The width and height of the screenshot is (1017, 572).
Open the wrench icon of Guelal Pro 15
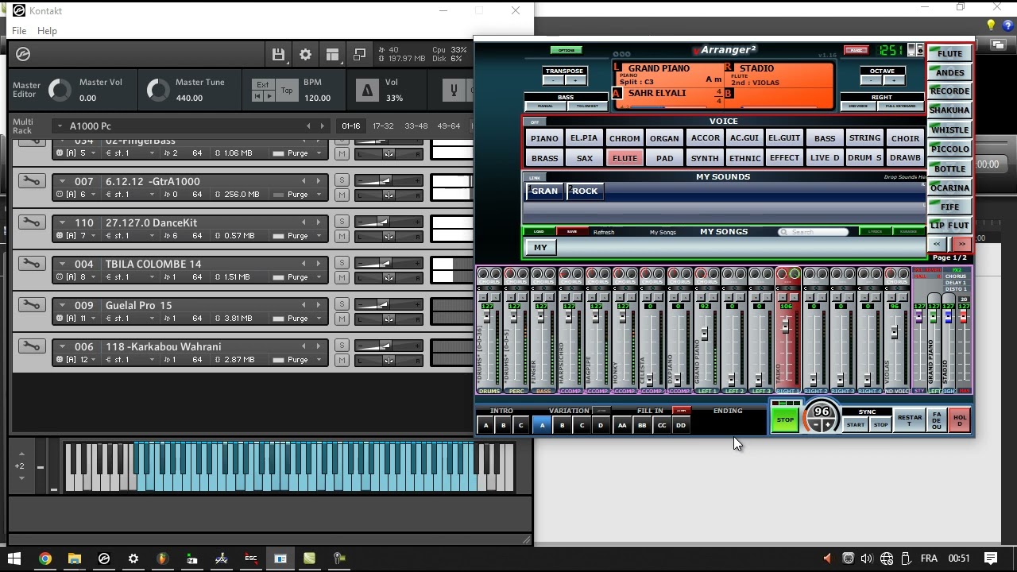tap(32, 305)
